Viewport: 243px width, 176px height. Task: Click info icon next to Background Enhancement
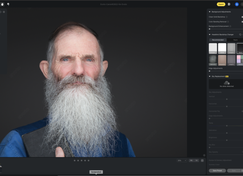click(x=230, y=26)
